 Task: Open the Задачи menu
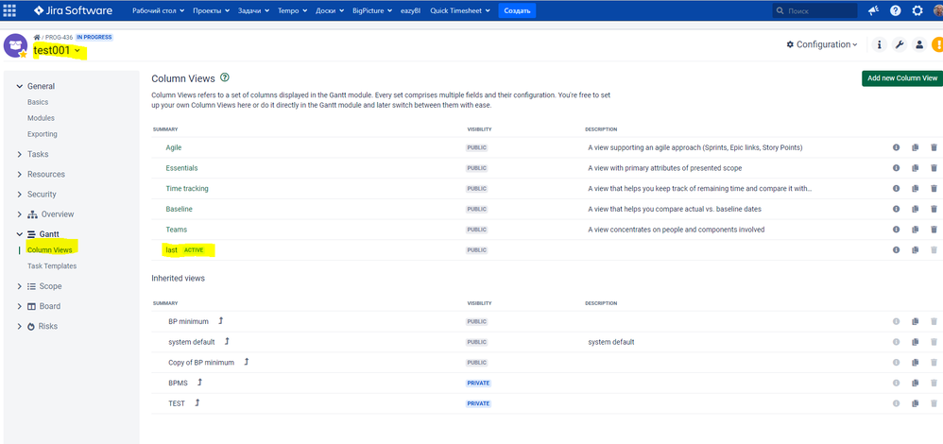(x=254, y=10)
